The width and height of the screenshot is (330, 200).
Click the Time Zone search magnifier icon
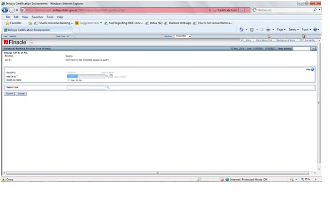[x=74, y=36]
